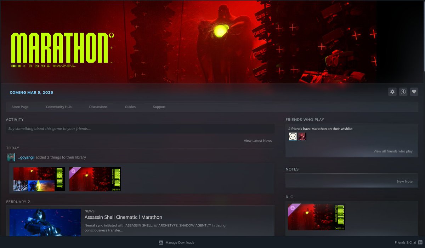Open the Marathon standard edition thumbnail in activity
The image size is (425, 248).
click(x=39, y=179)
